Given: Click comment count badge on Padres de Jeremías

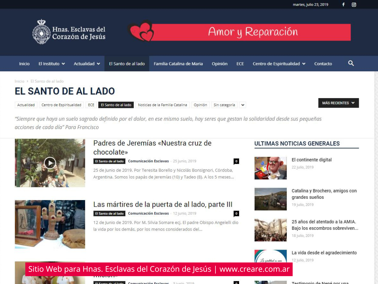Looking at the screenshot, I should coord(236,161).
